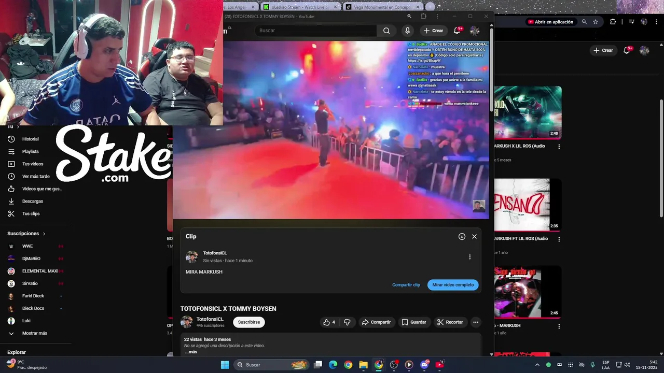The height and width of the screenshot is (373, 664).
Task: Open Videos que me gustan sidebar item
Action: pos(35,189)
